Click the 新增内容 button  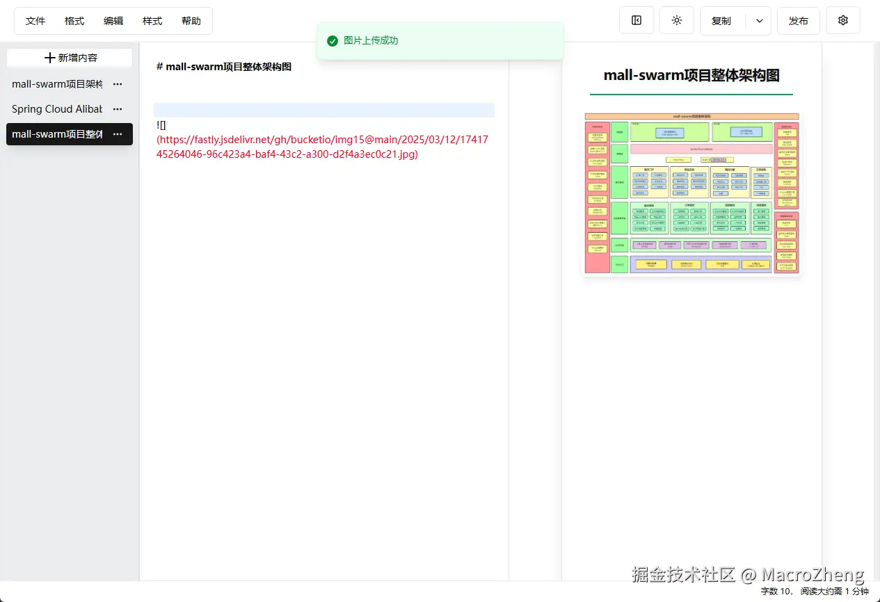coord(70,58)
